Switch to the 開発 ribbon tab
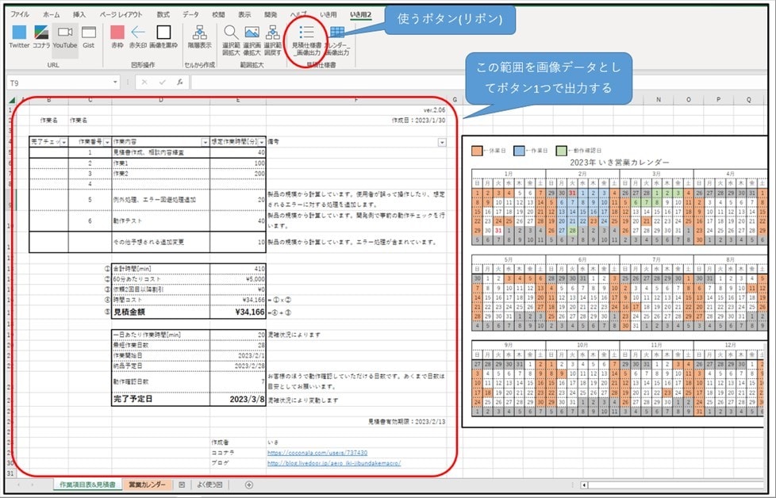This screenshot has width=776, height=498. pos(271,15)
